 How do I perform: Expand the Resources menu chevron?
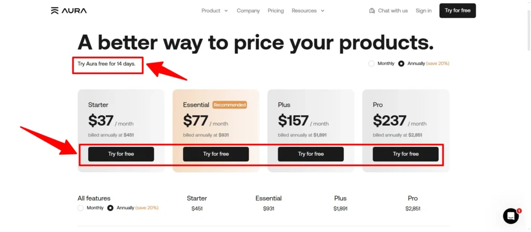[x=323, y=10]
